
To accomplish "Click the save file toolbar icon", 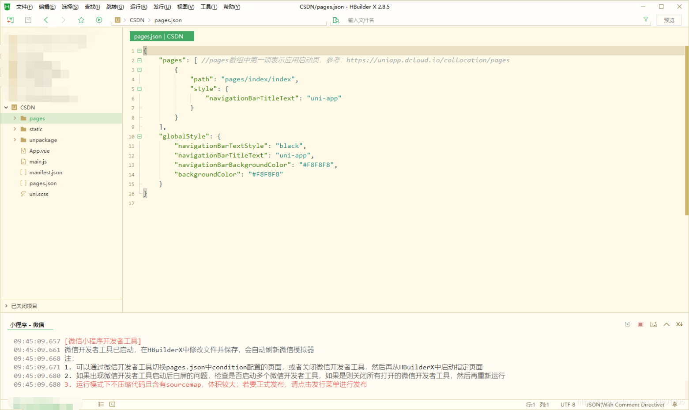I will [x=28, y=20].
